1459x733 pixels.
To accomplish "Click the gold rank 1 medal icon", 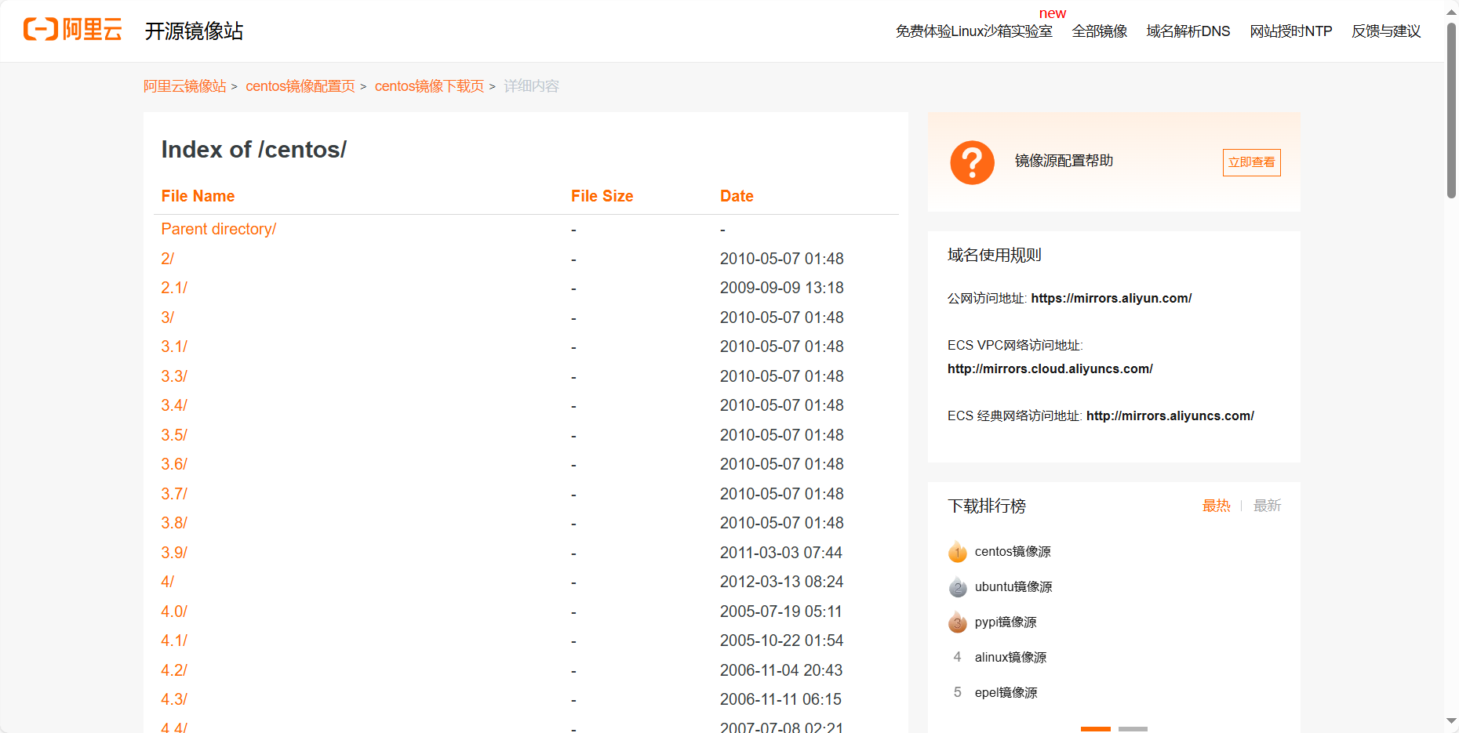I will (x=957, y=552).
